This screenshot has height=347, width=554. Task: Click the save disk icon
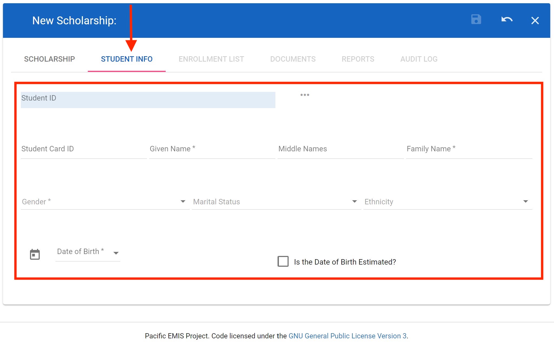(476, 20)
